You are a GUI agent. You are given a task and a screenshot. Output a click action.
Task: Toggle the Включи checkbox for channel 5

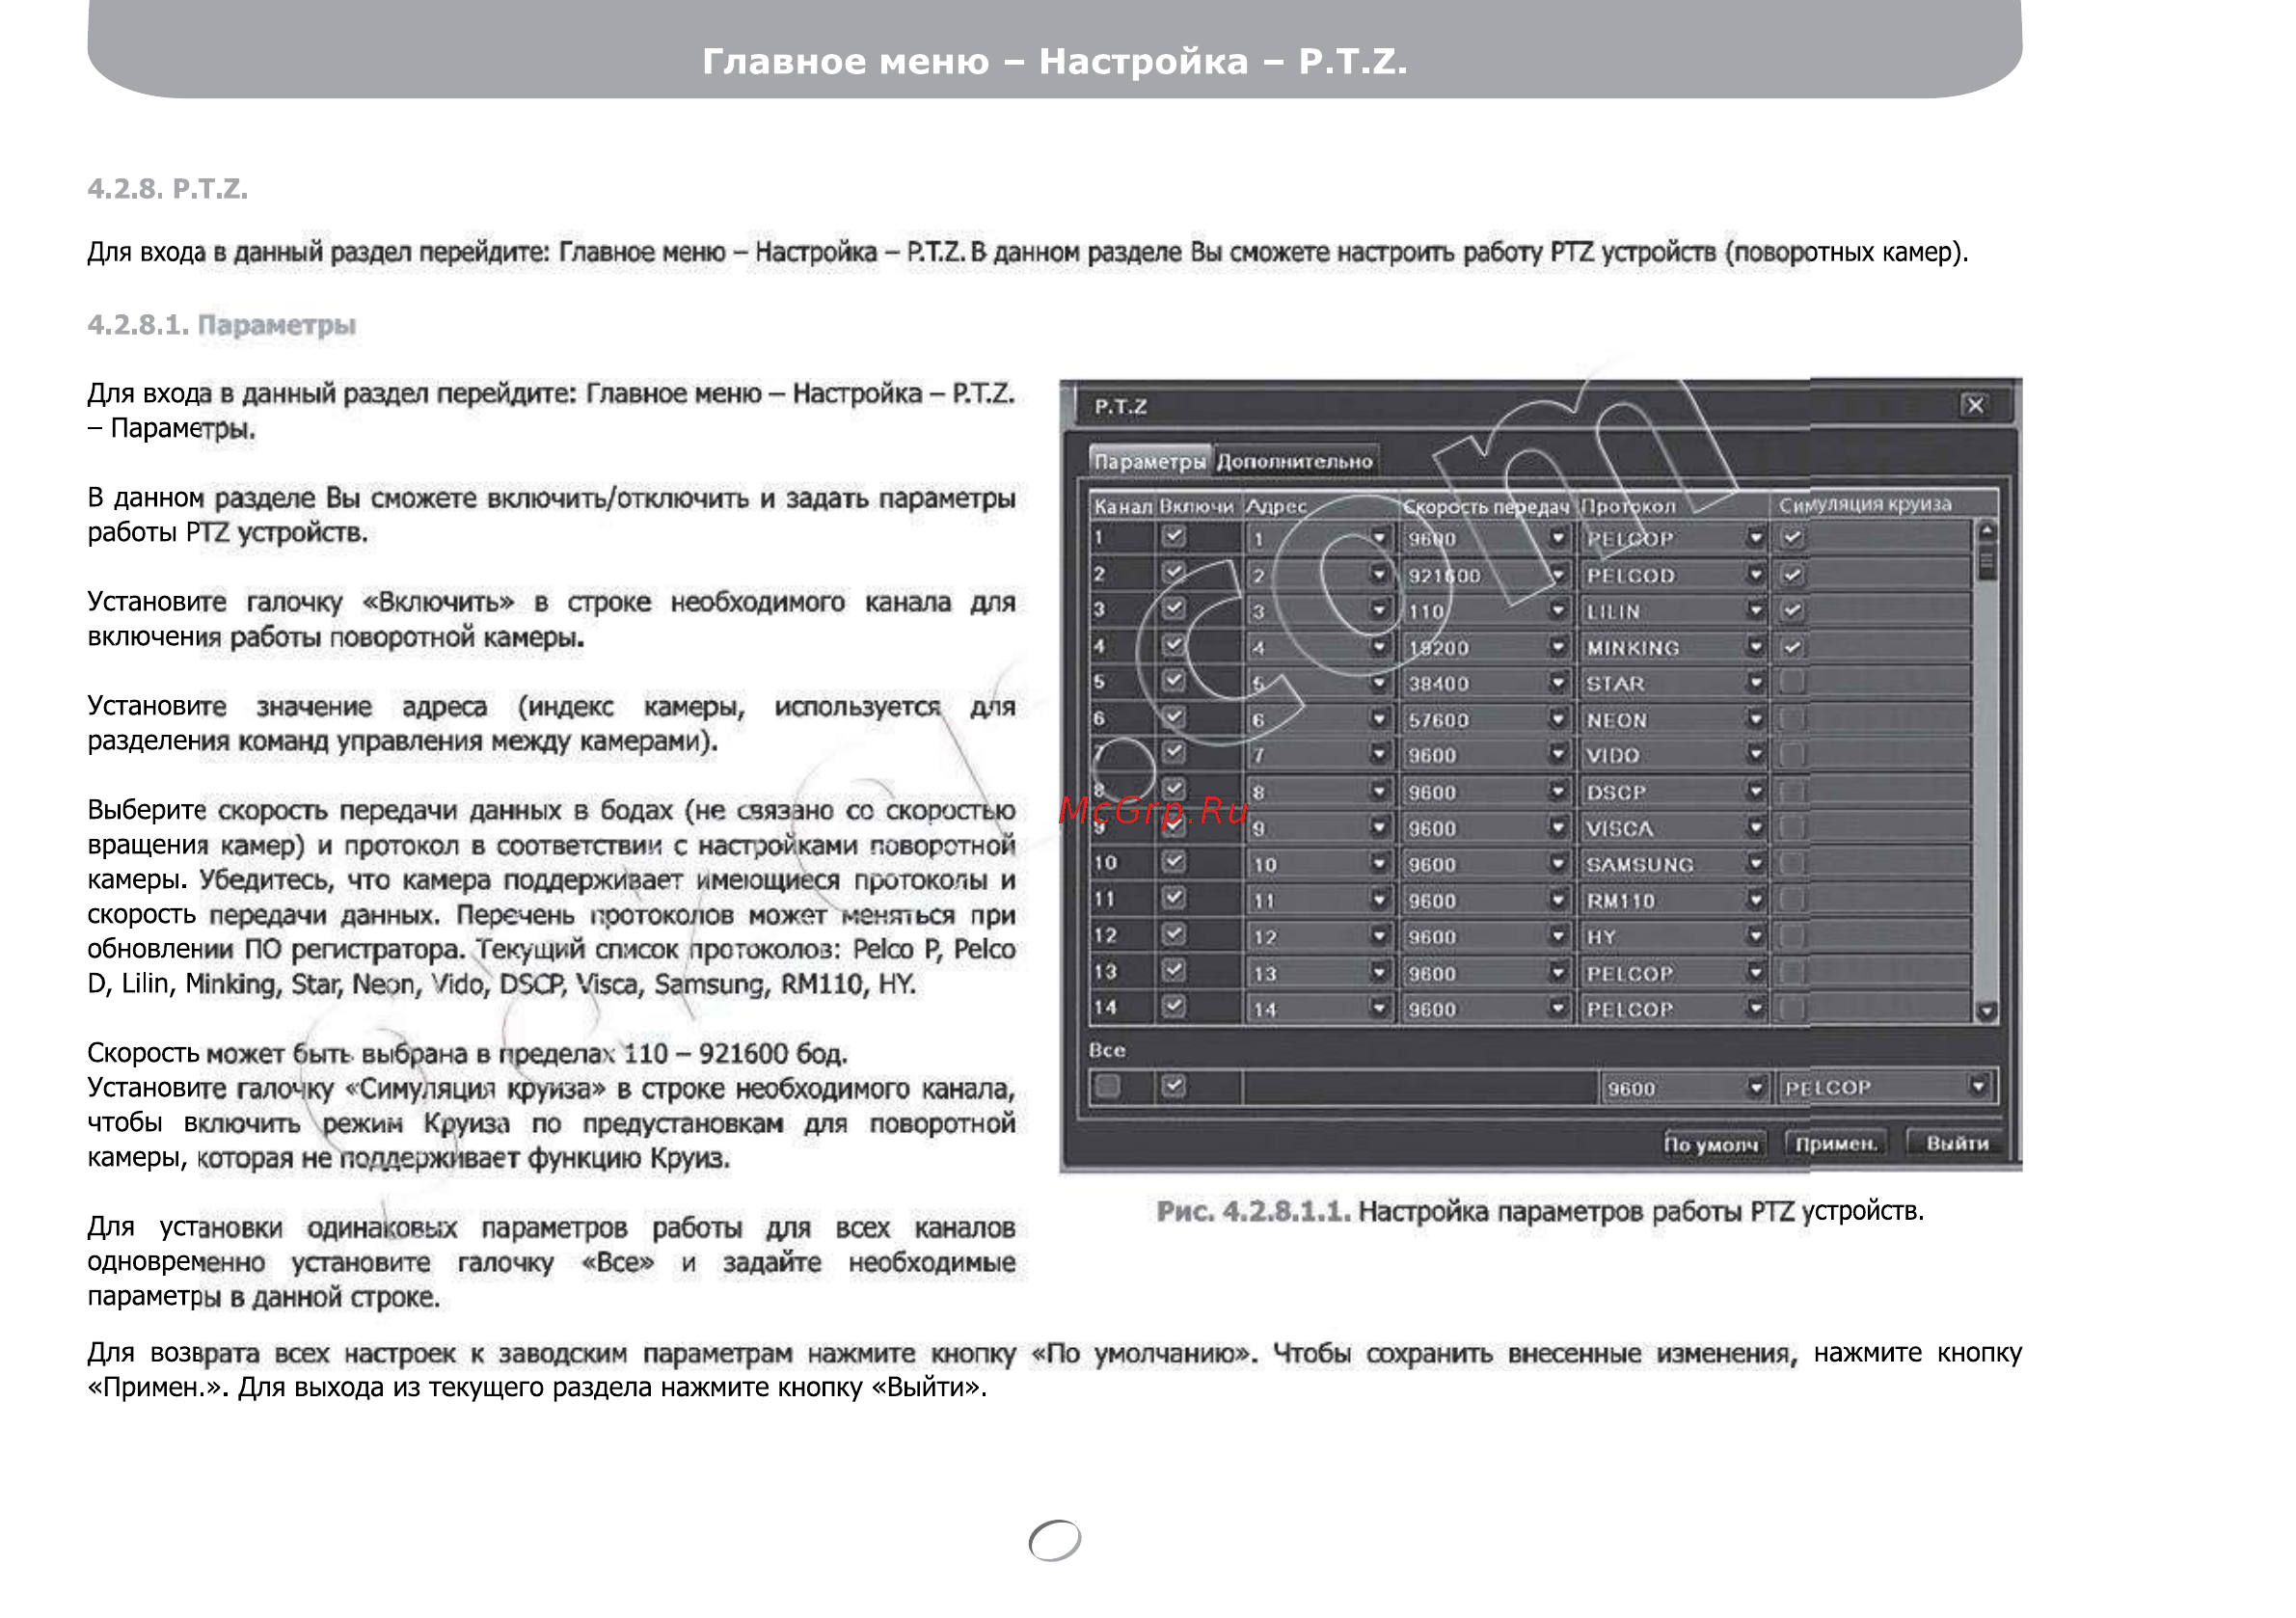1174,682
